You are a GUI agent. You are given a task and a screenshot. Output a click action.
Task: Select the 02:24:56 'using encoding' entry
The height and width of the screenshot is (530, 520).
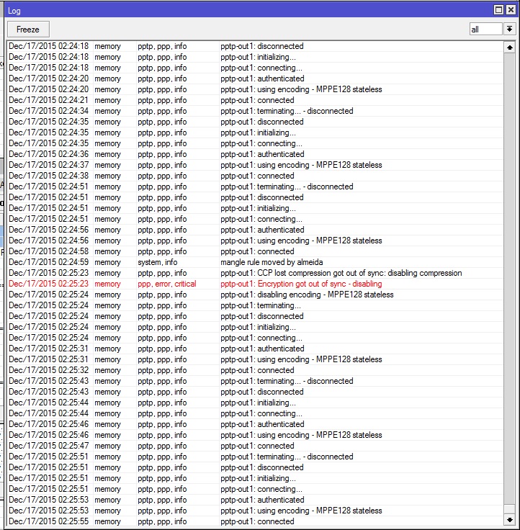(x=255, y=241)
